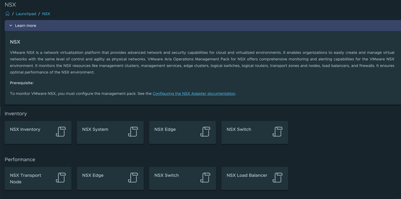Click the Performance NSX Edge scroll icon

coord(133,178)
